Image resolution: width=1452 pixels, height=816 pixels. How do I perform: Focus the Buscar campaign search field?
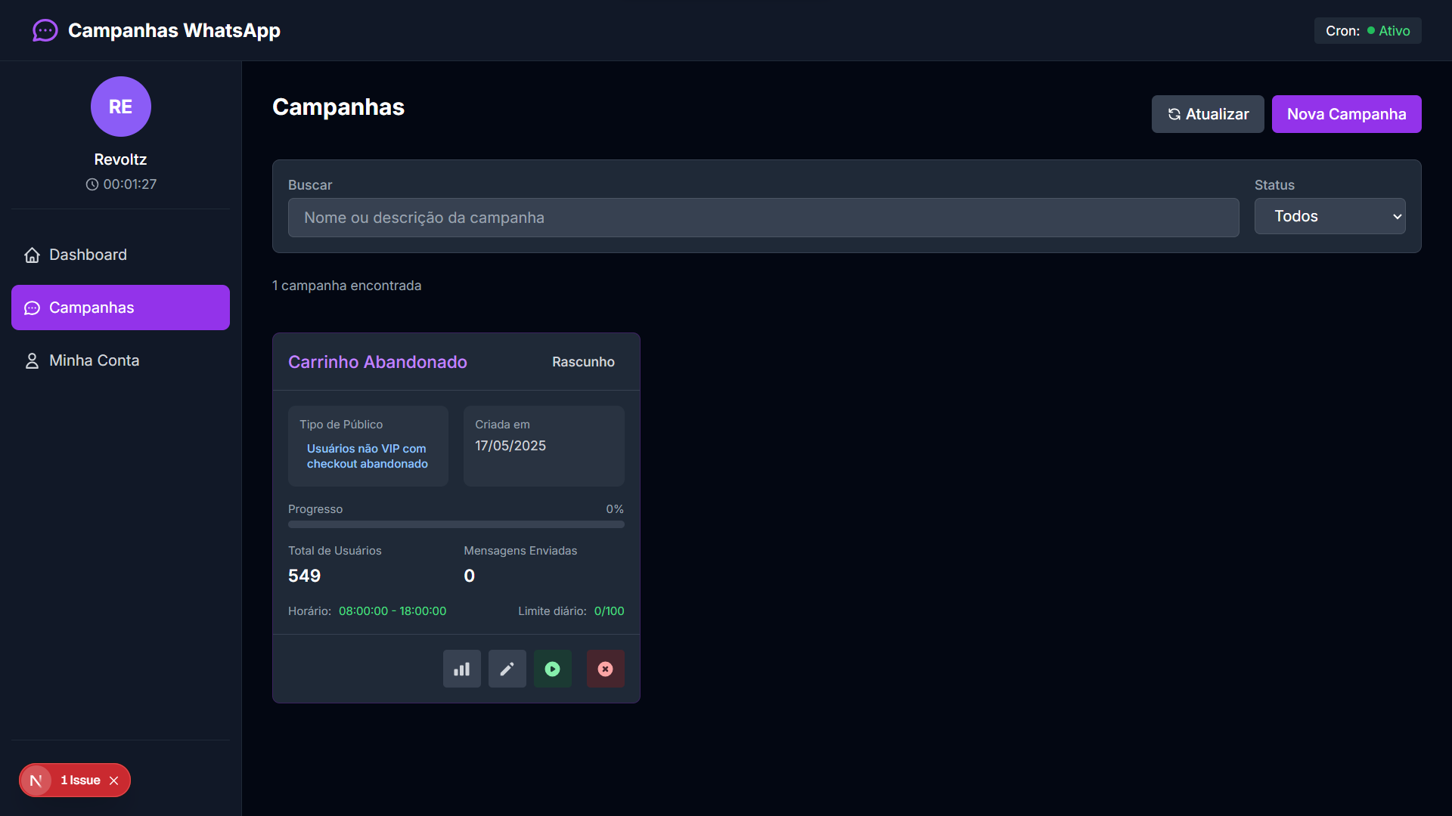764,218
